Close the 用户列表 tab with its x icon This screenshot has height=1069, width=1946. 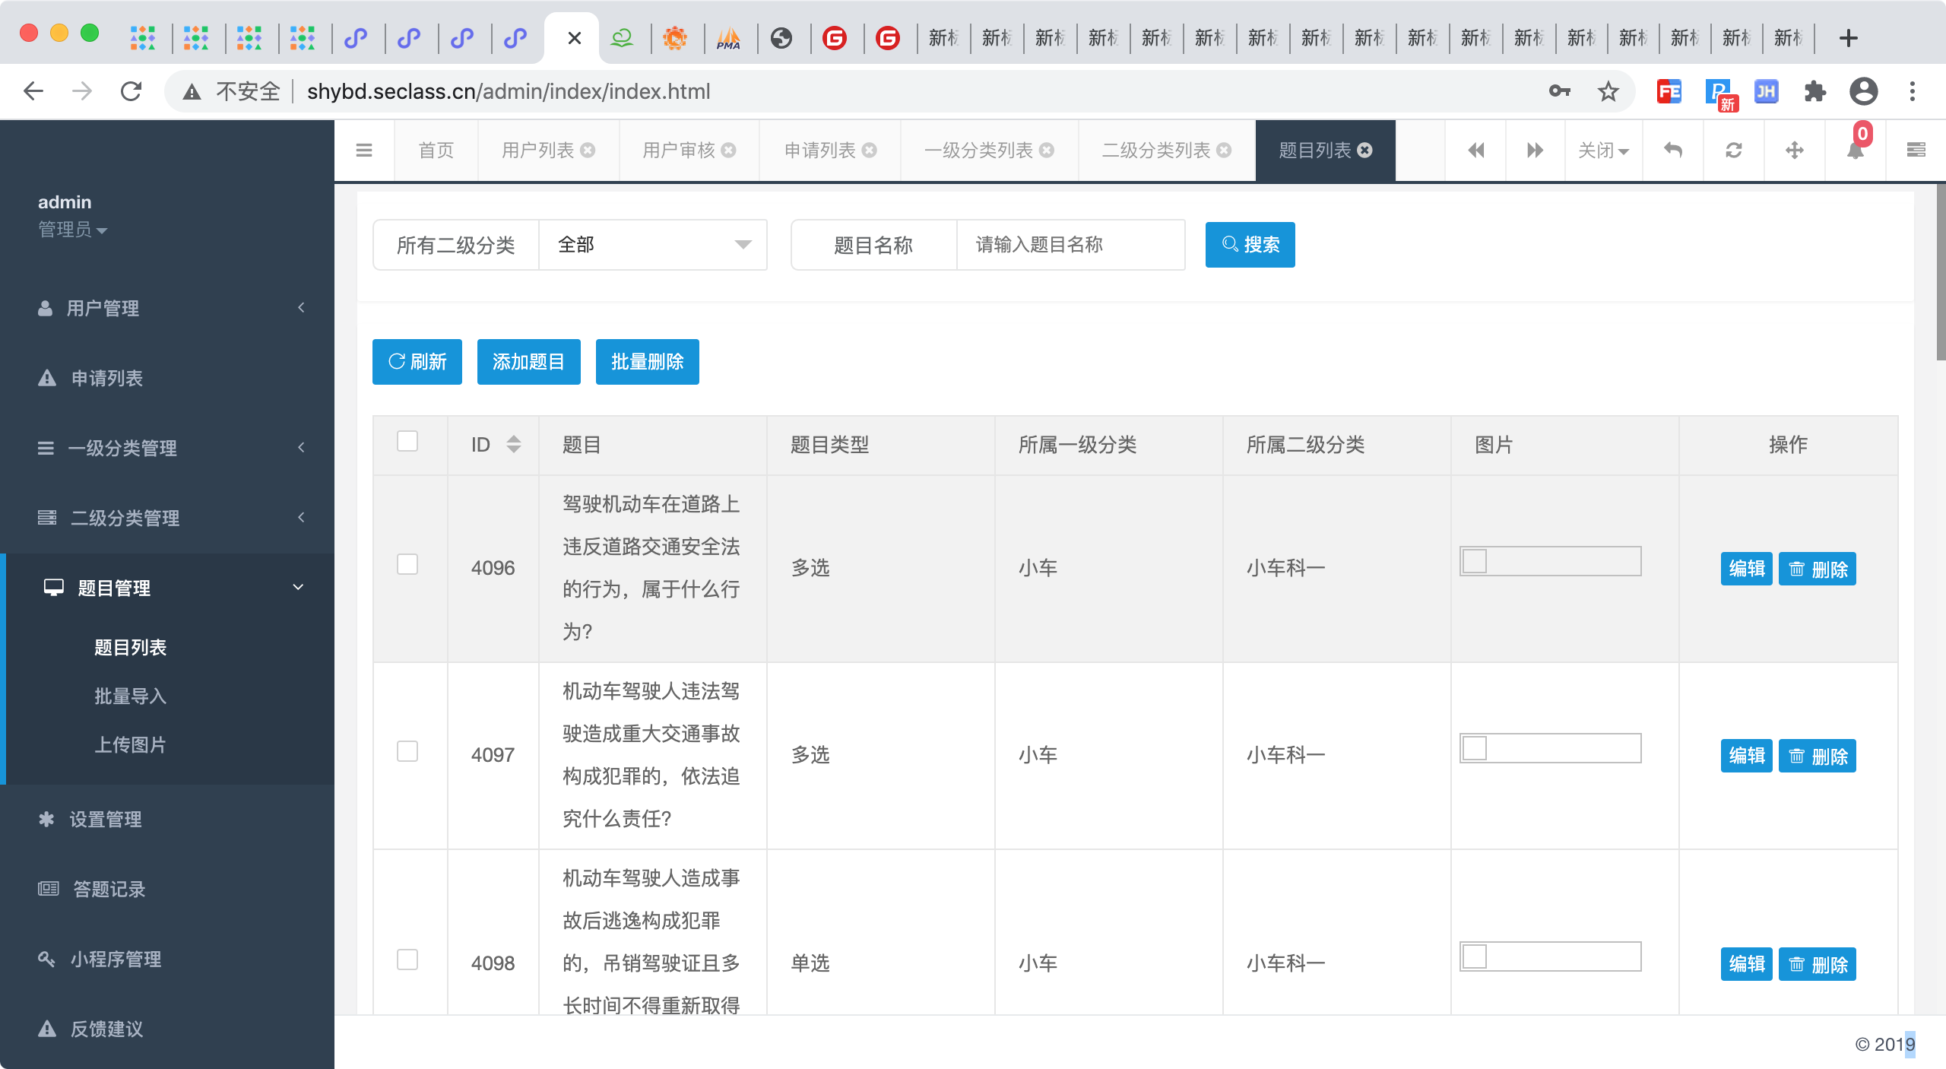(x=588, y=151)
